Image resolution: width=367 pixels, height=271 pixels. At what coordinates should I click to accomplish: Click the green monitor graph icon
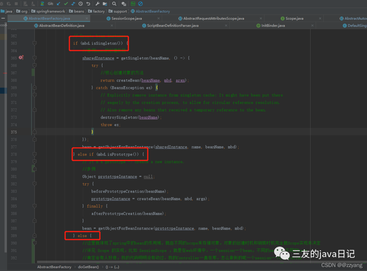[x=133, y=4]
